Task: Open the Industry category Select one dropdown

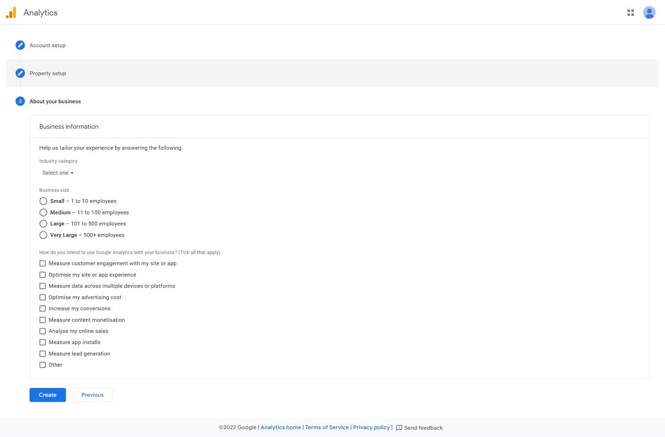Action: pyautogui.click(x=58, y=173)
